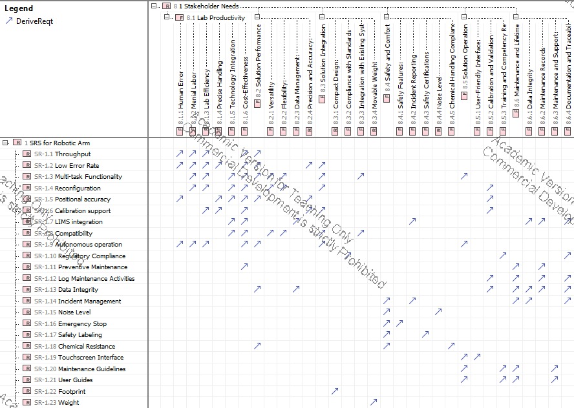Click Emergency Stop arrow under Safety Features
Viewport: 574px width, 408px height.
399,323
